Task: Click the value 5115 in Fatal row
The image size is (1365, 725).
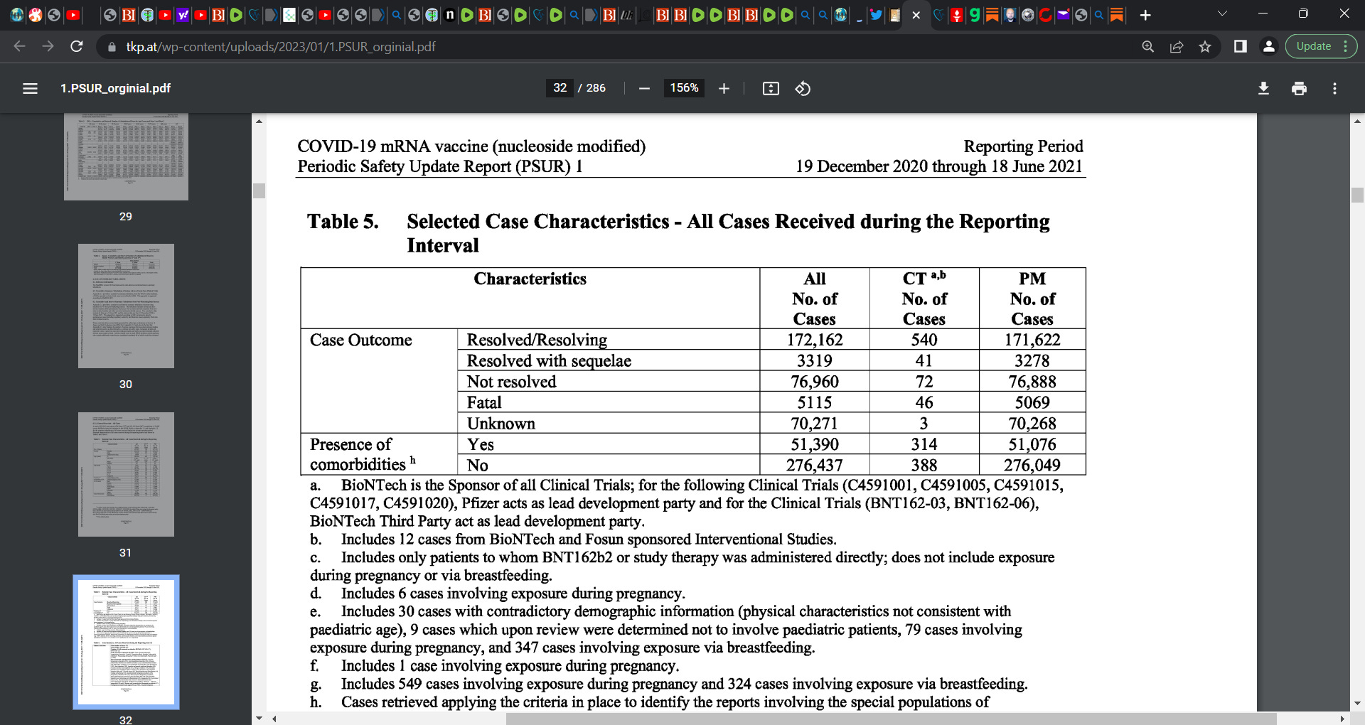Action: pyautogui.click(x=815, y=402)
